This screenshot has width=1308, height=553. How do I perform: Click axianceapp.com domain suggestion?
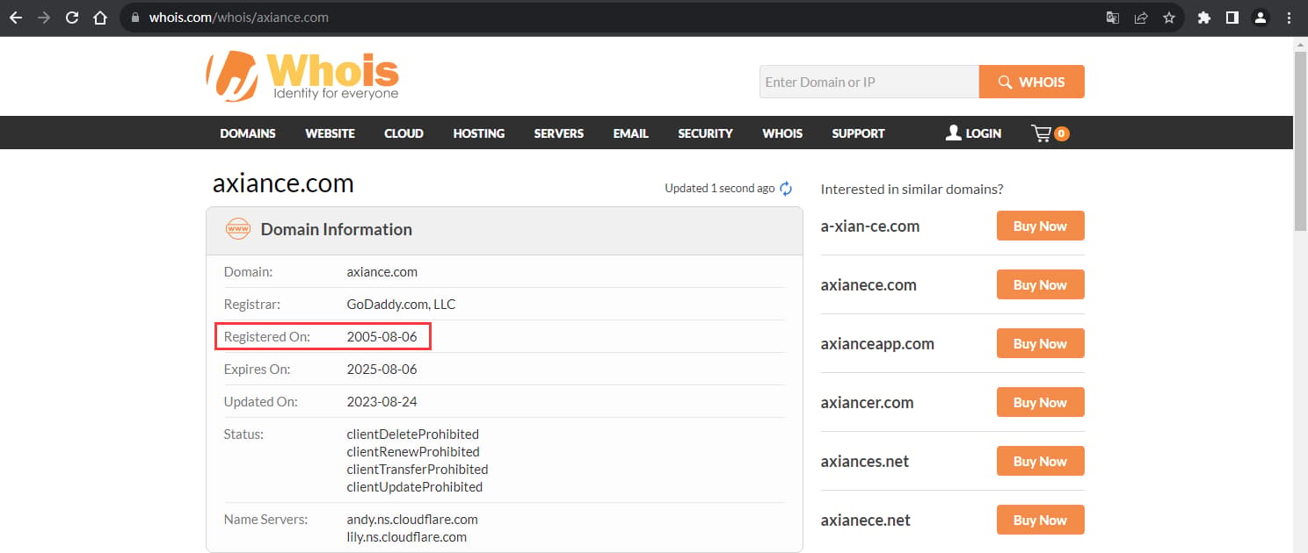click(877, 344)
